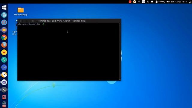
Task: Open the Help menu in Terminal
Action: (83, 21)
